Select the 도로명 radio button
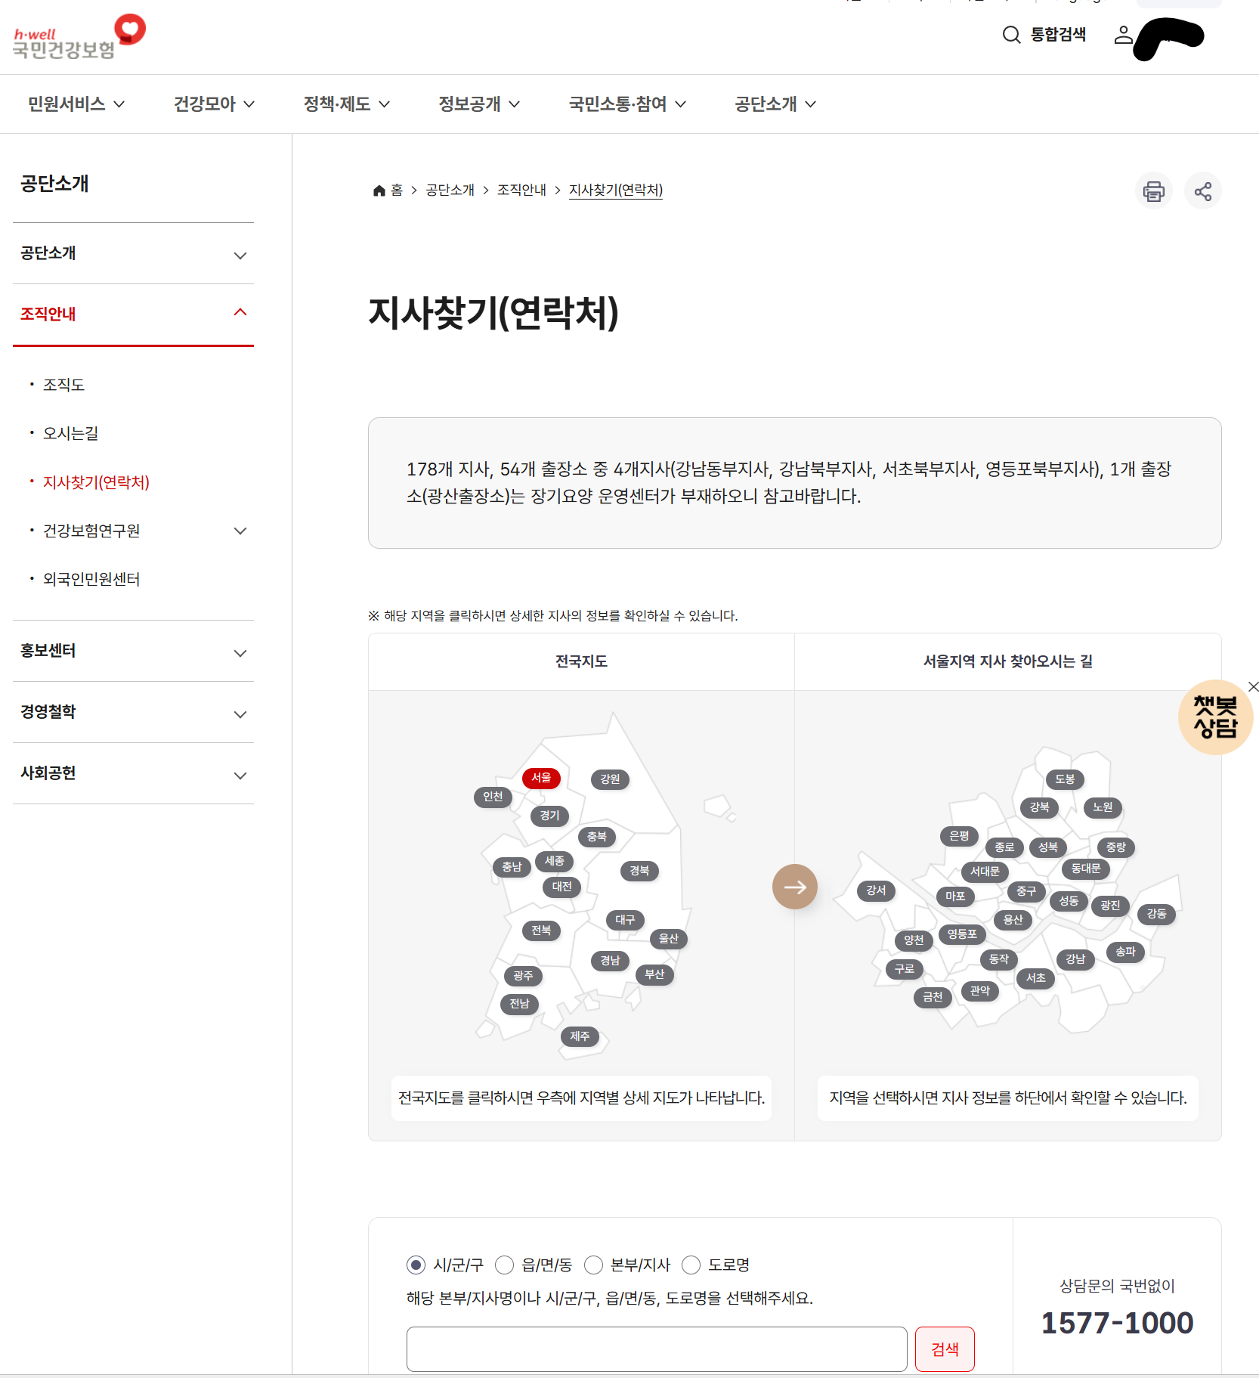The image size is (1259, 1378). 691,1265
